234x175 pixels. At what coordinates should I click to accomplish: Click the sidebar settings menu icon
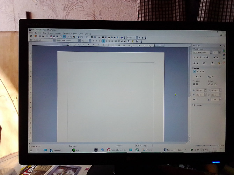(x=224, y=46)
